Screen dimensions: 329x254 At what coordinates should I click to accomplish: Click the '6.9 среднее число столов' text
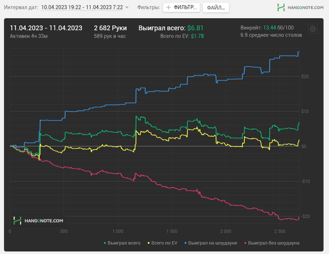coord(271,35)
